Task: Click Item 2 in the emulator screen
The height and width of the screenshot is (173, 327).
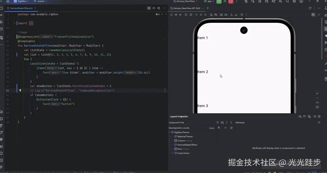Action: tap(202, 72)
